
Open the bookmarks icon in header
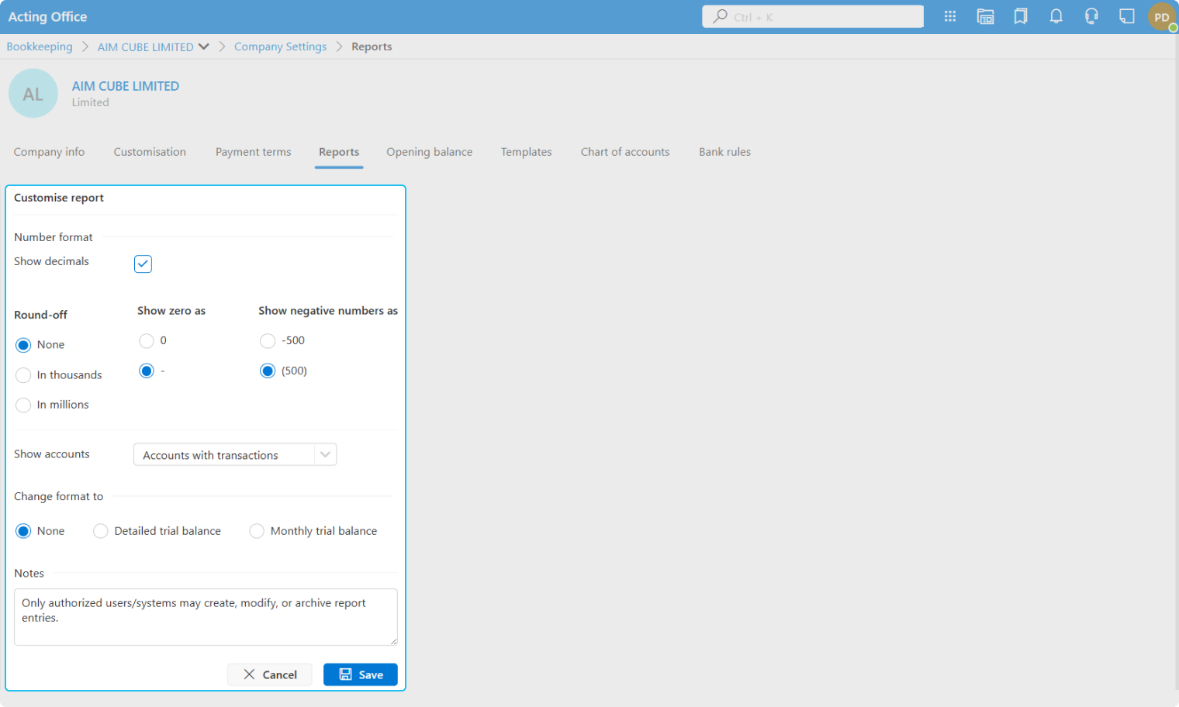[x=1021, y=16]
